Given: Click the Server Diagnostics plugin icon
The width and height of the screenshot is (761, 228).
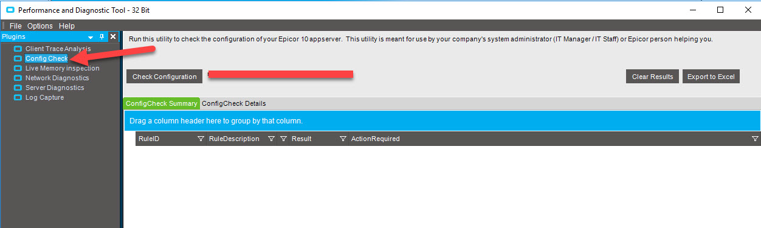Looking at the screenshot, I should [x=18, y=88].
